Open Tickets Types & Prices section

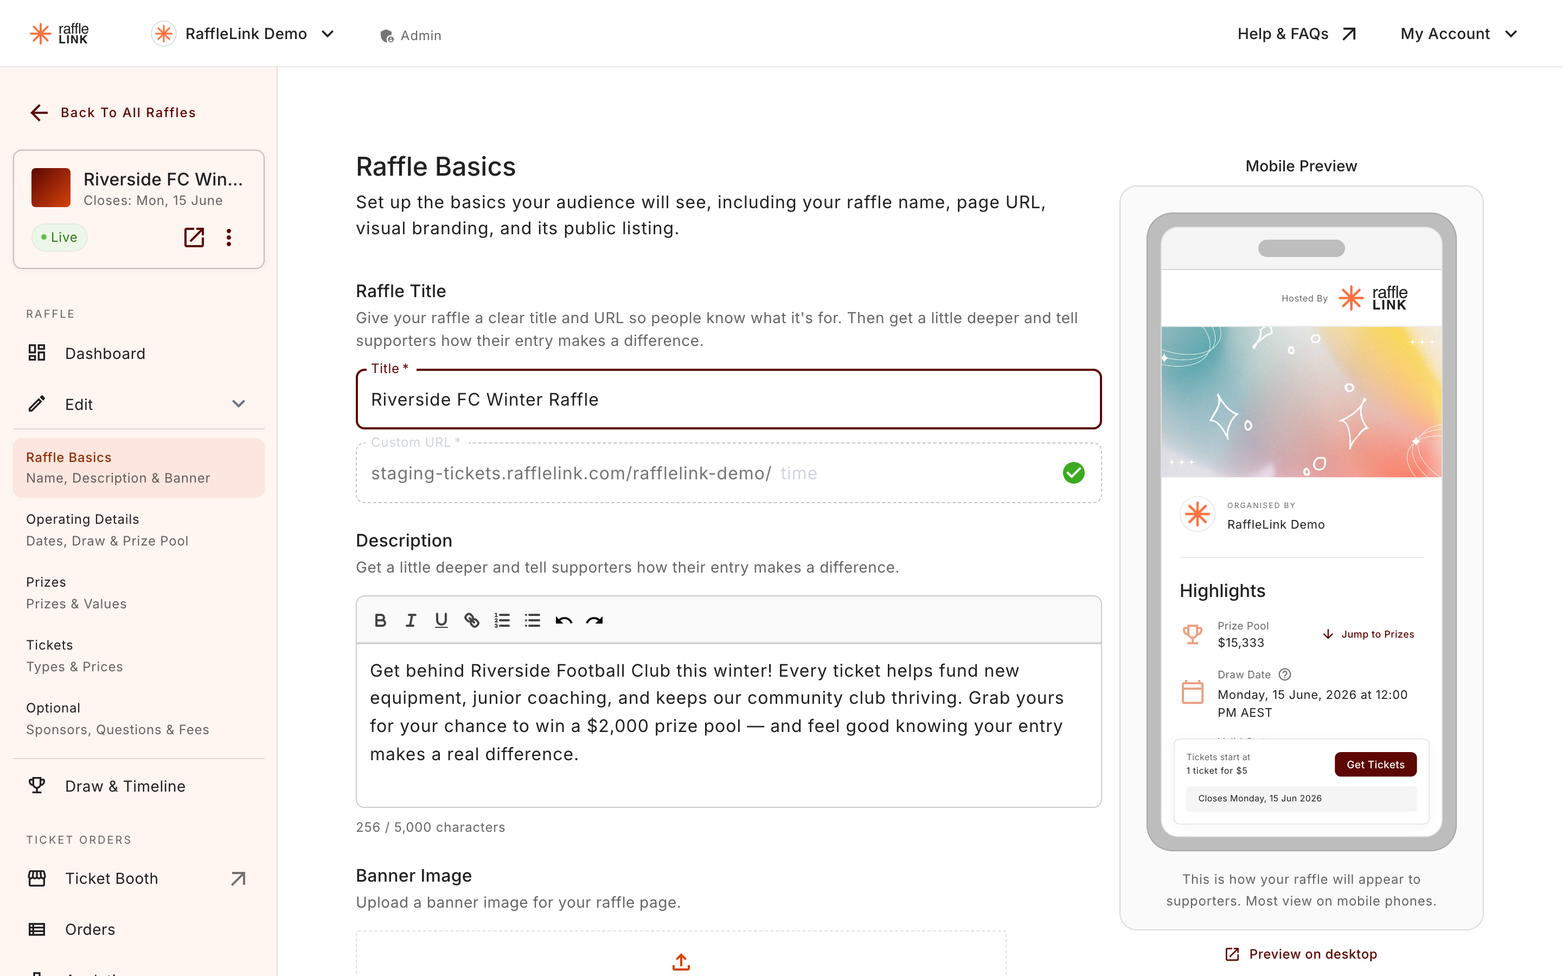pyautogui.click(x=139, y=655)
